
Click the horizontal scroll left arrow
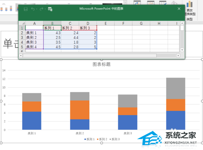(21, 56)
